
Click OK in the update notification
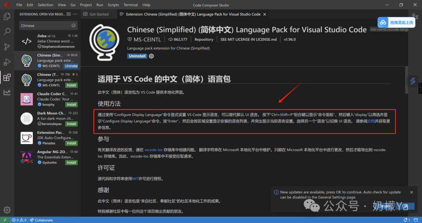pyautogui.click(x=405, y=206)
